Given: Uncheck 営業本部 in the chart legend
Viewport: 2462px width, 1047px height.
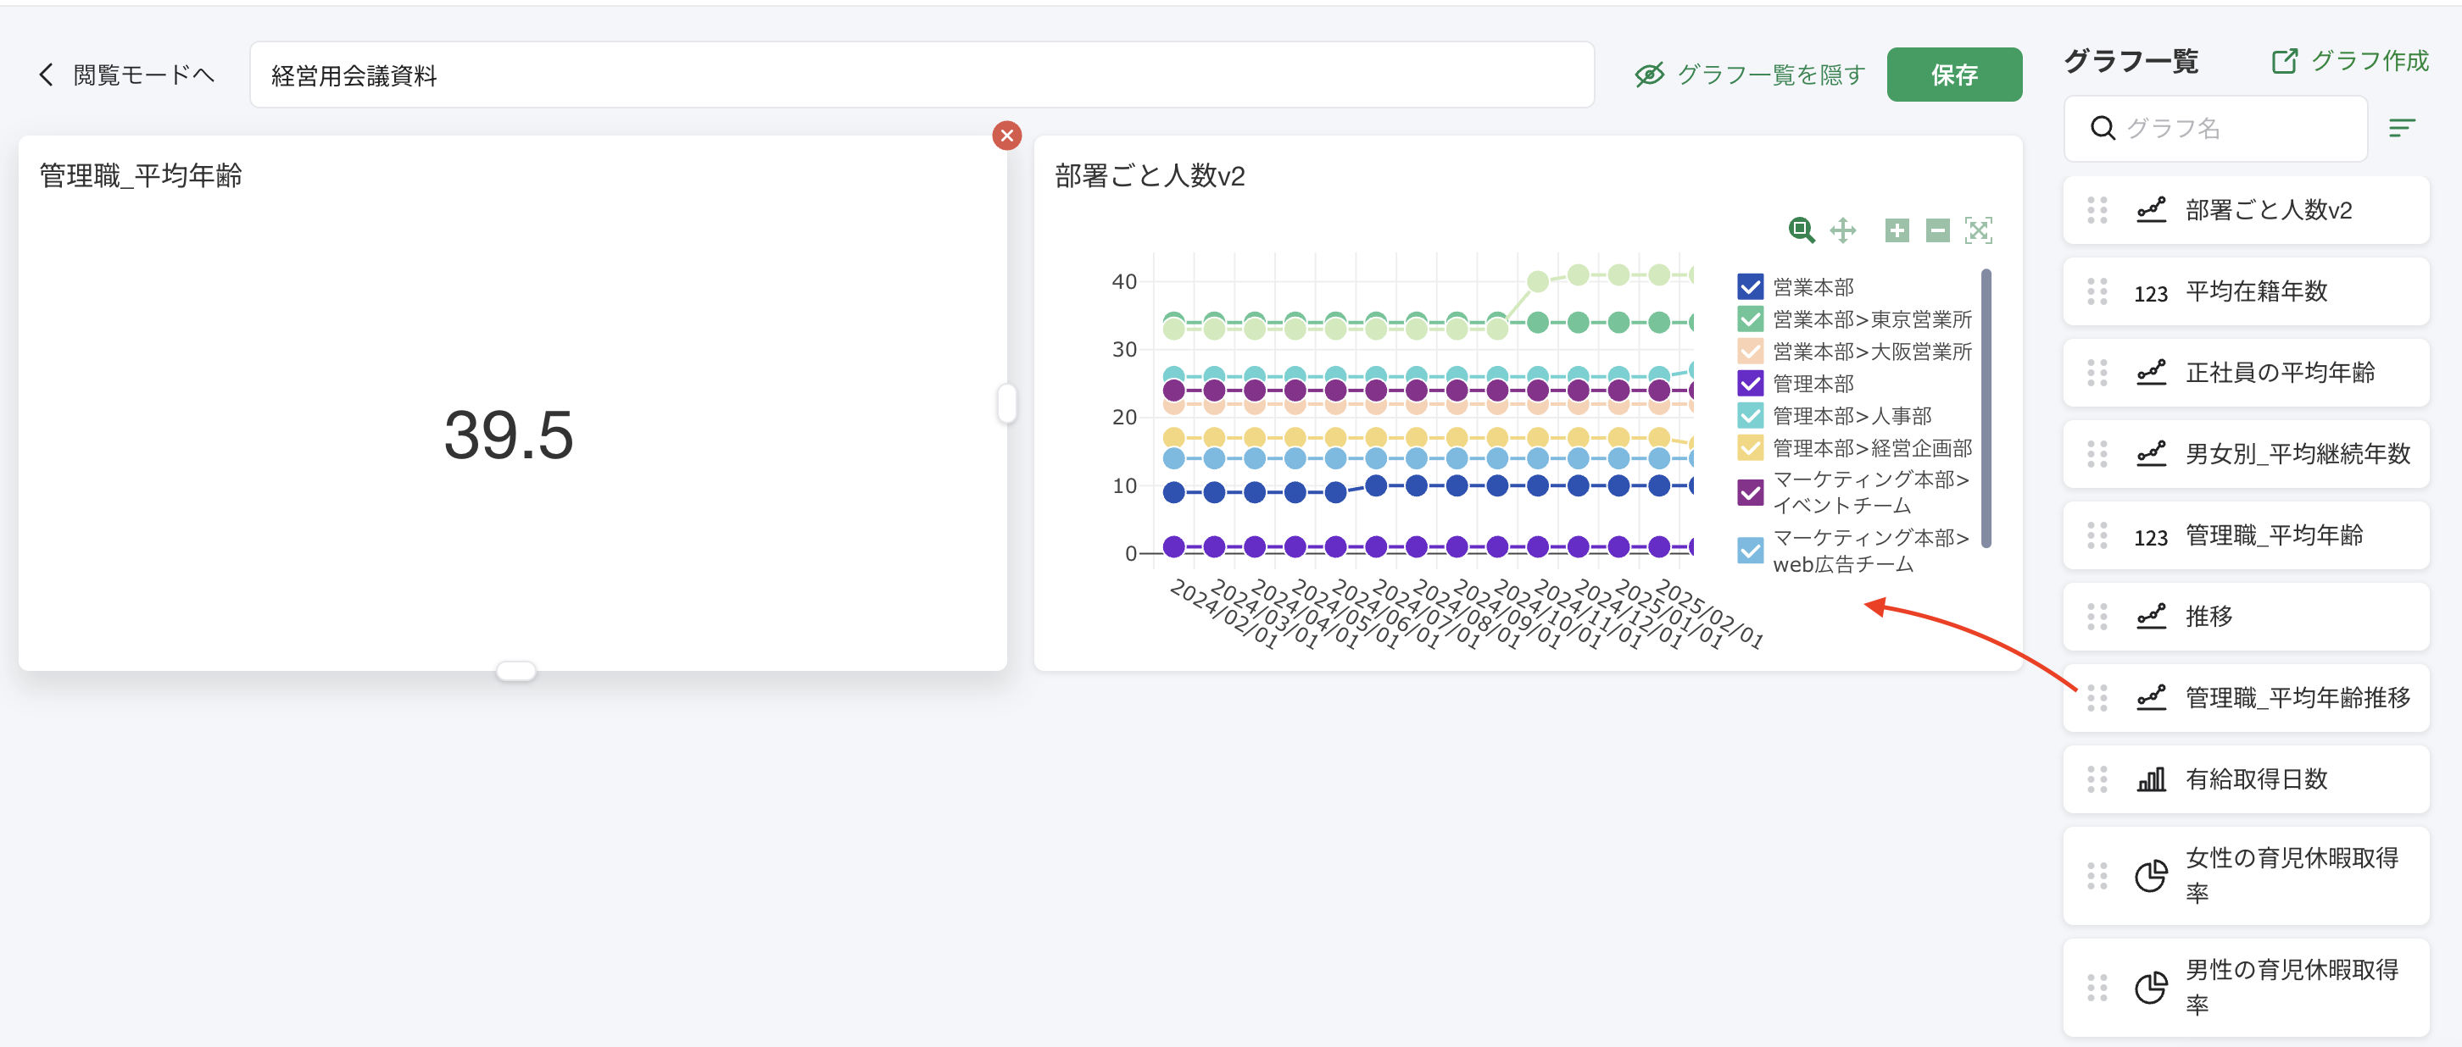Looking at the screenshot, I should pos(1749,285).
